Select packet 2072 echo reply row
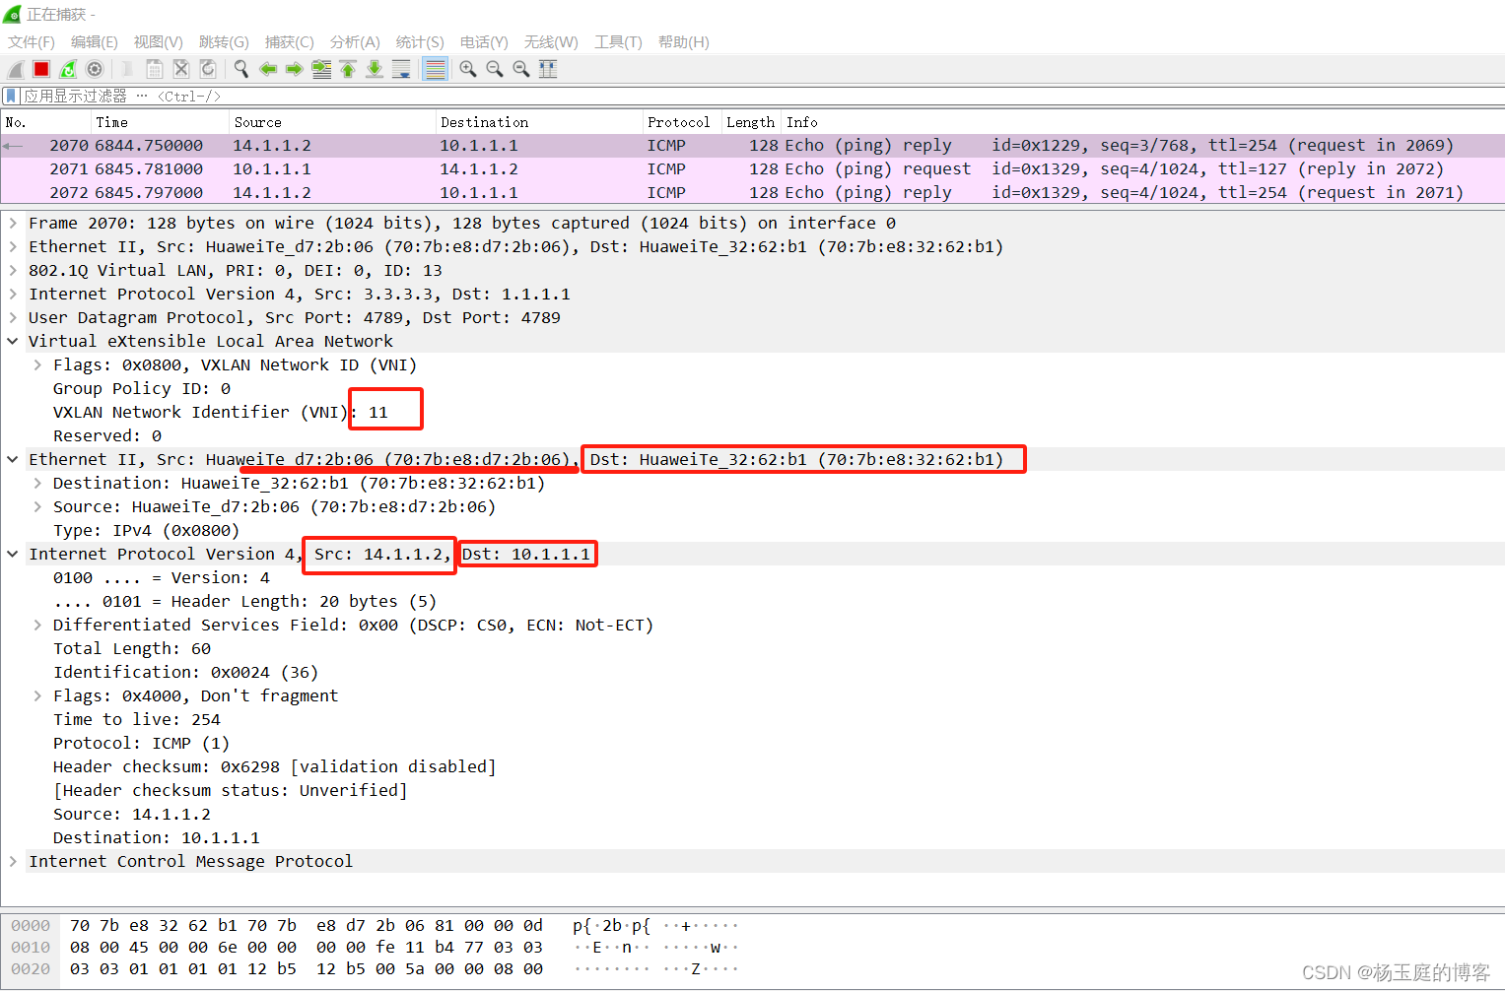The height and width of the screenshot is (991, 1505). click(x=752, y=193)
